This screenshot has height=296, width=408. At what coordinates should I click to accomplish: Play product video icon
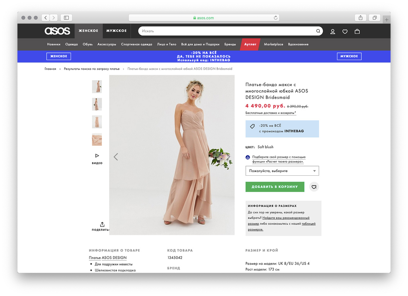click(x=97, y=156)
